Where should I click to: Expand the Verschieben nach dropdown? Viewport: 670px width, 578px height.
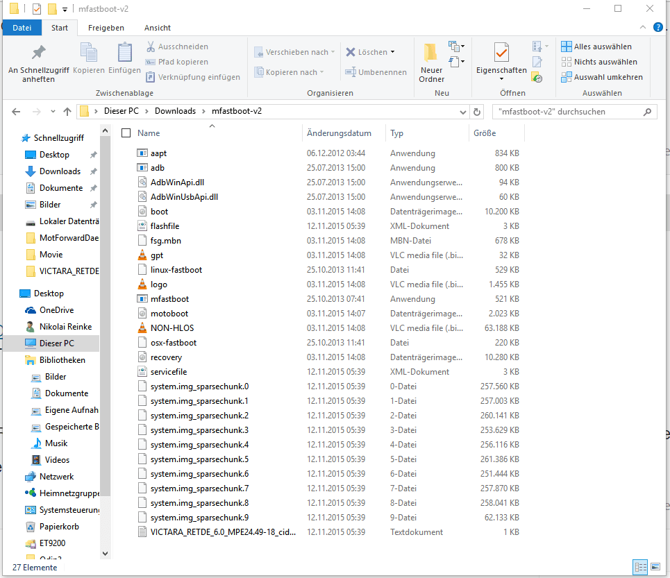(294, 52)
